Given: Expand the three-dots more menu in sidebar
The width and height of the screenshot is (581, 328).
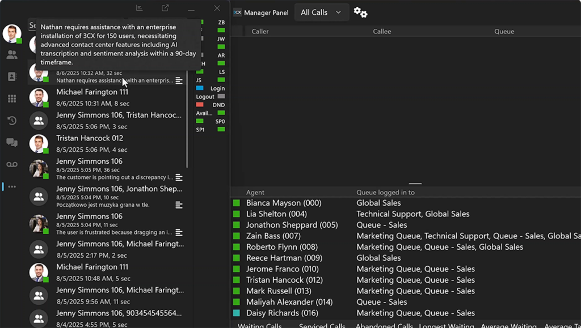Looking at the screenshot, I should click(12, 186).
